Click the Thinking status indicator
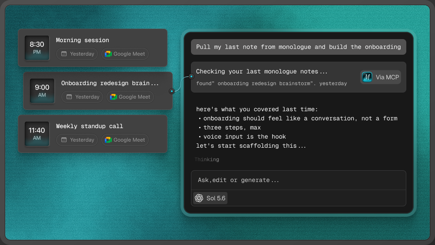The image size is (435, 245). (207, 159)
